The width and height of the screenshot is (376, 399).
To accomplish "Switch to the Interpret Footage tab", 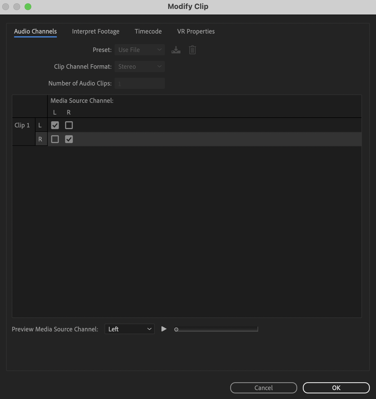I will [x=96, y=32].
